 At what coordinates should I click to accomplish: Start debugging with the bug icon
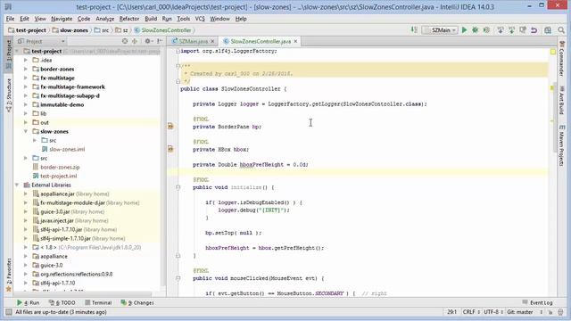point(476,30)
